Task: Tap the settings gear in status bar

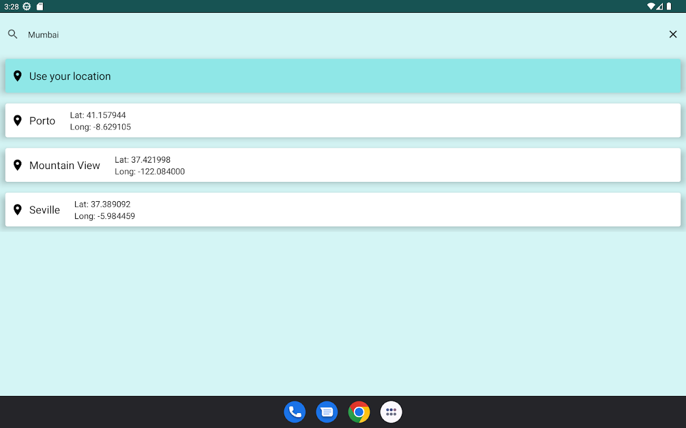Action: 27,6
